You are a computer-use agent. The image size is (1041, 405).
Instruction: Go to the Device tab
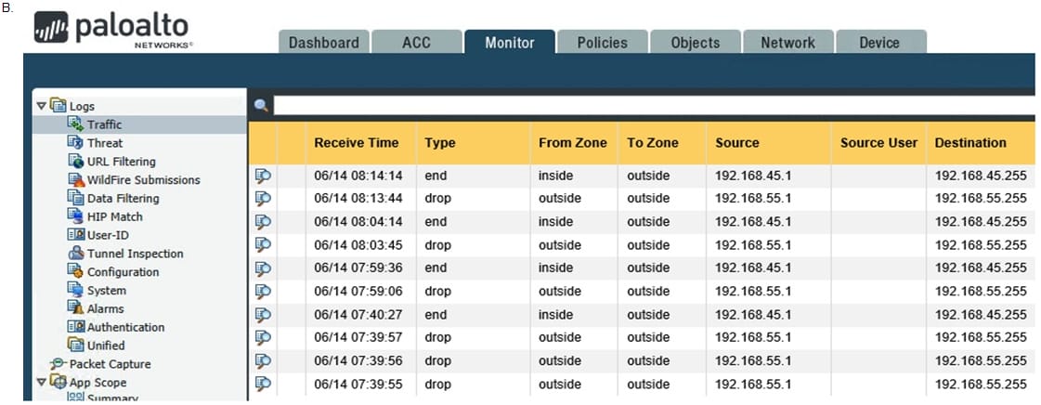(x=878, y=43)
